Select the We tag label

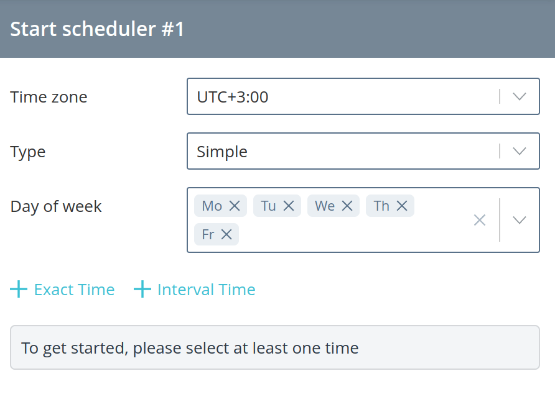(325, 206)
